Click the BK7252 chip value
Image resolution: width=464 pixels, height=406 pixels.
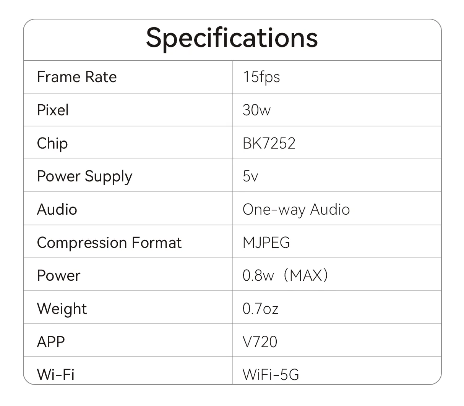269,144
